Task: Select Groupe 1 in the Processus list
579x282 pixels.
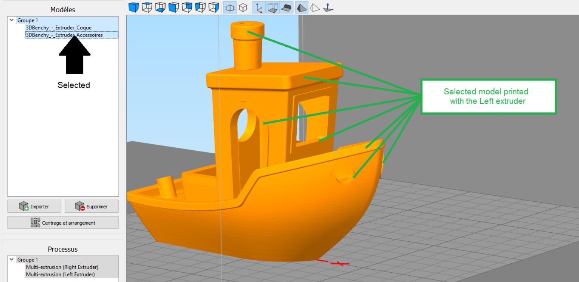Action: tap(28, 260)
